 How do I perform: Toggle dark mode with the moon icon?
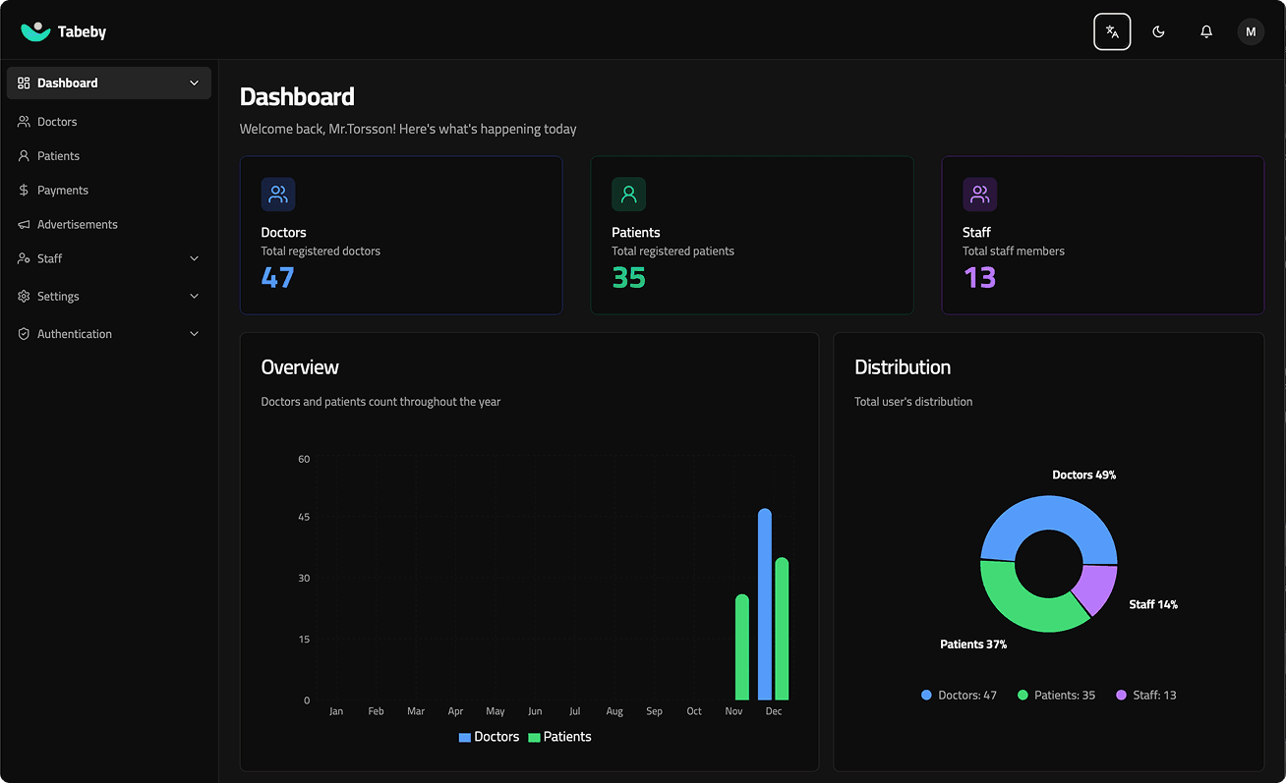[x=1158, y=31]
